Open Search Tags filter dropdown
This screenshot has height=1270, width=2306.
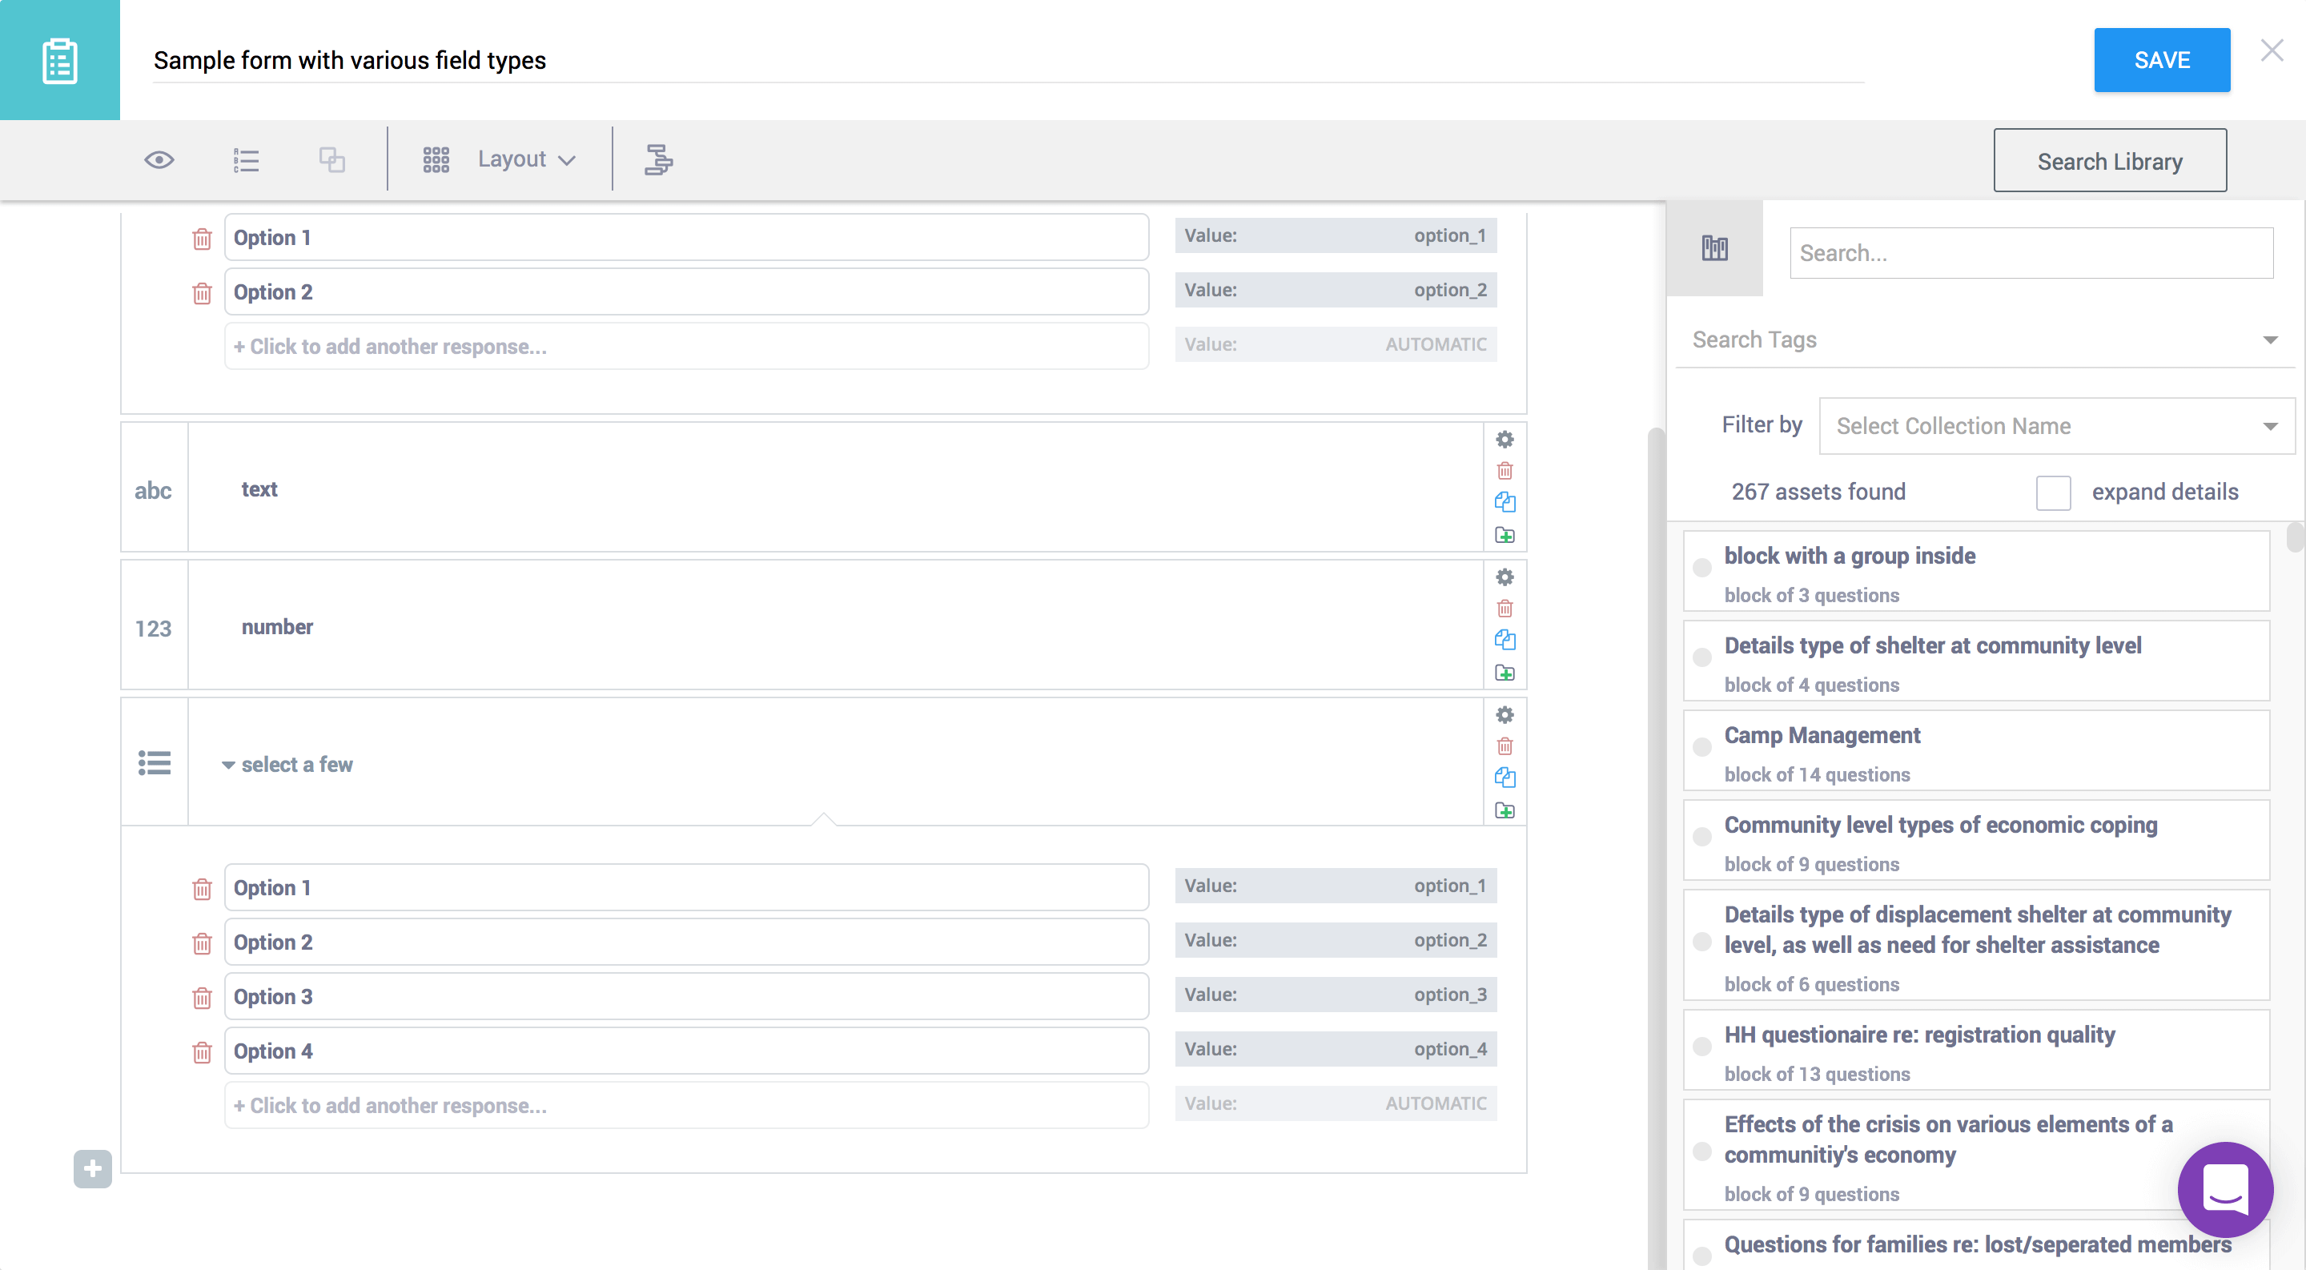pyautogui.click(x=2268, y=338)
